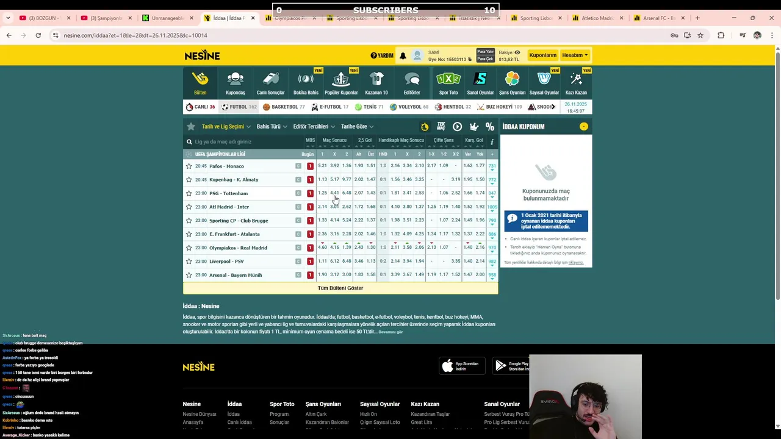Click the info icon in search row
This screenshot has height=439, width=781.
492,141
